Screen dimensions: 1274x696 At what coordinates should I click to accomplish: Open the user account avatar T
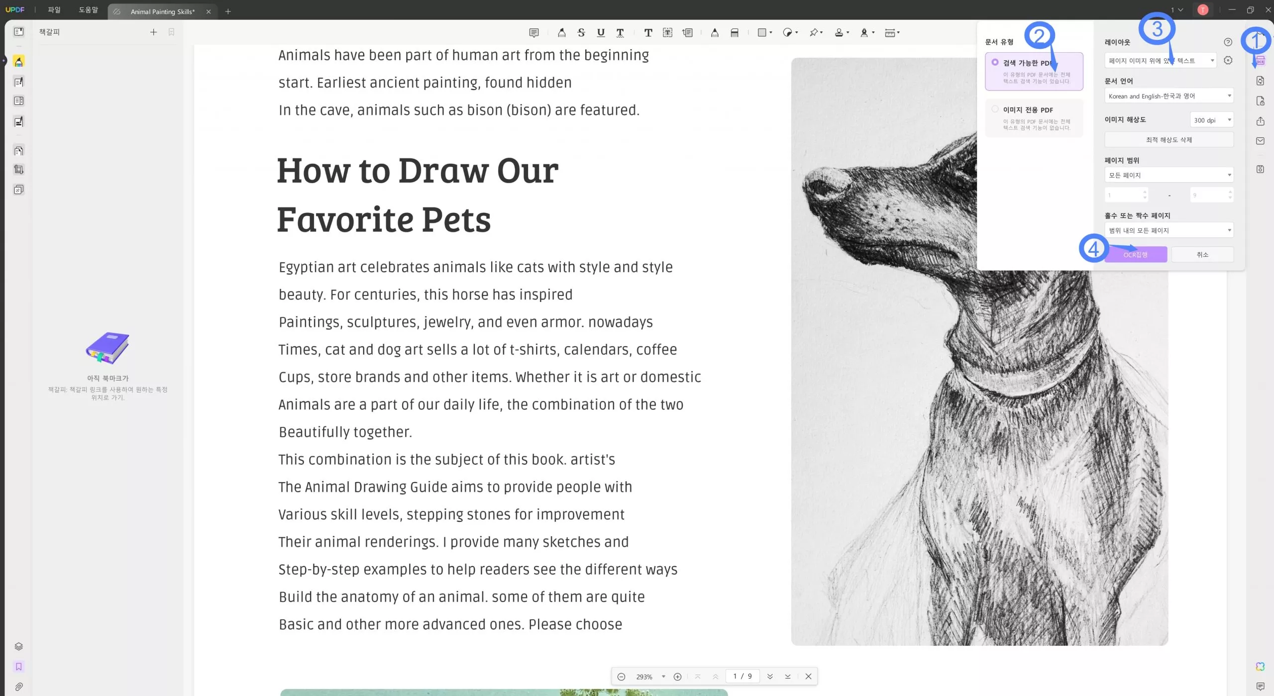(x=1203, y=10)
